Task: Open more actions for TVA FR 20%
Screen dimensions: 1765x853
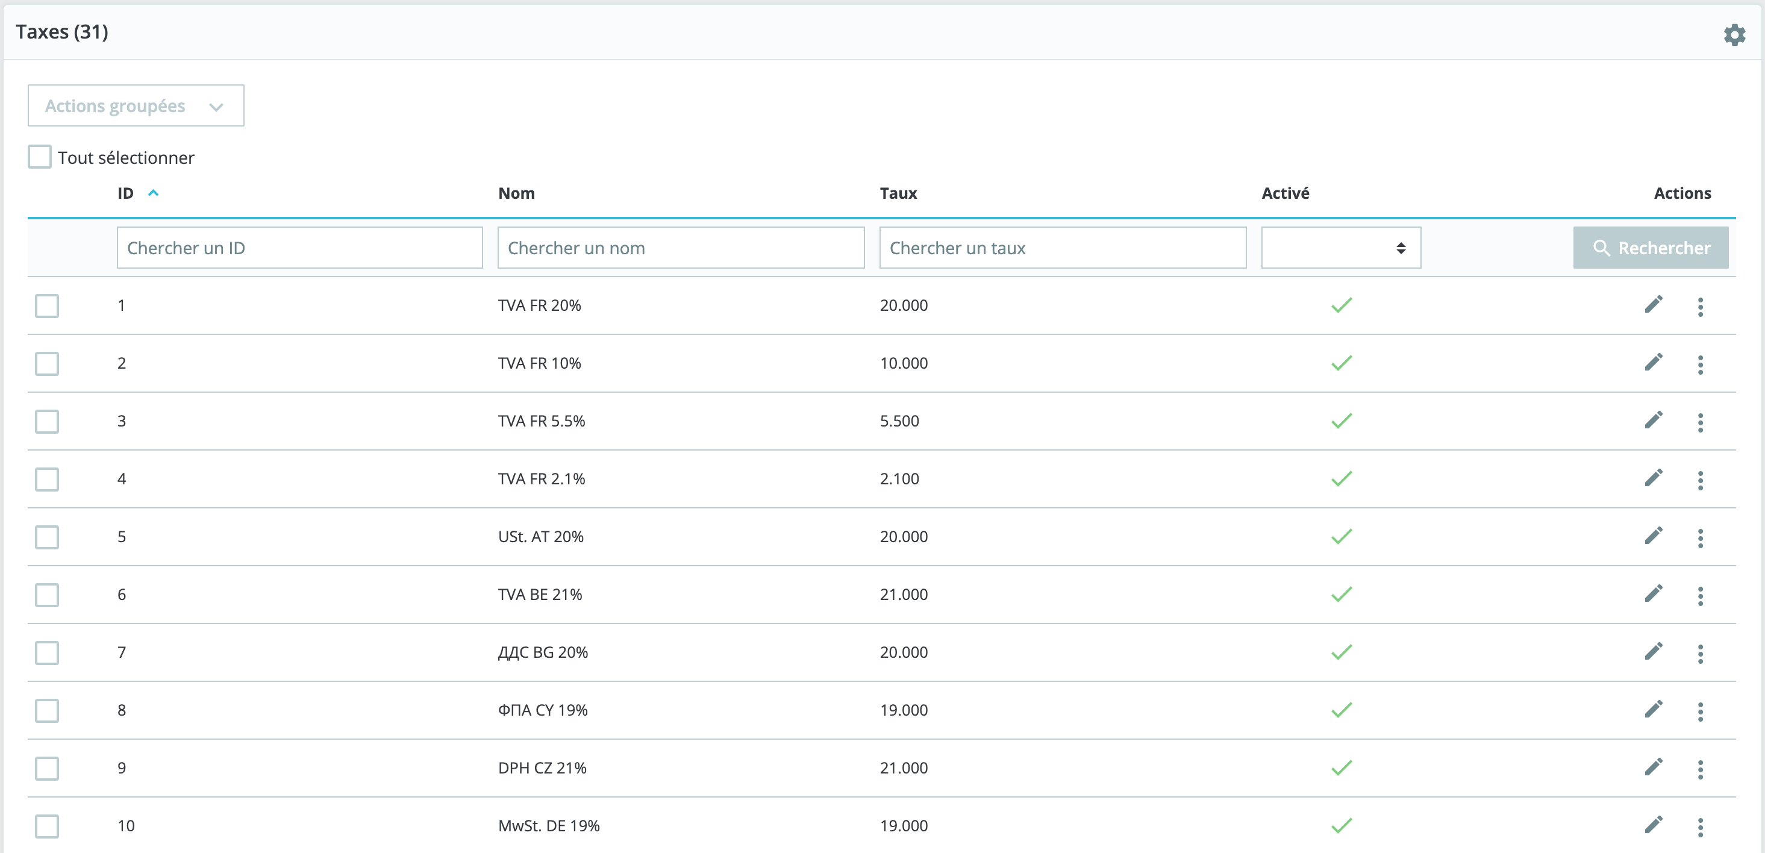Action: (x=1700, y=306)
